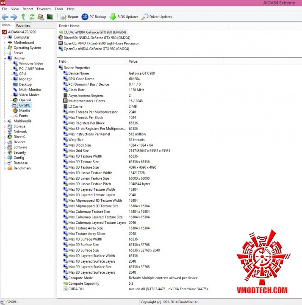Select the CUDA DLL row
Screen dimensions: 302x305
[136, 289]
